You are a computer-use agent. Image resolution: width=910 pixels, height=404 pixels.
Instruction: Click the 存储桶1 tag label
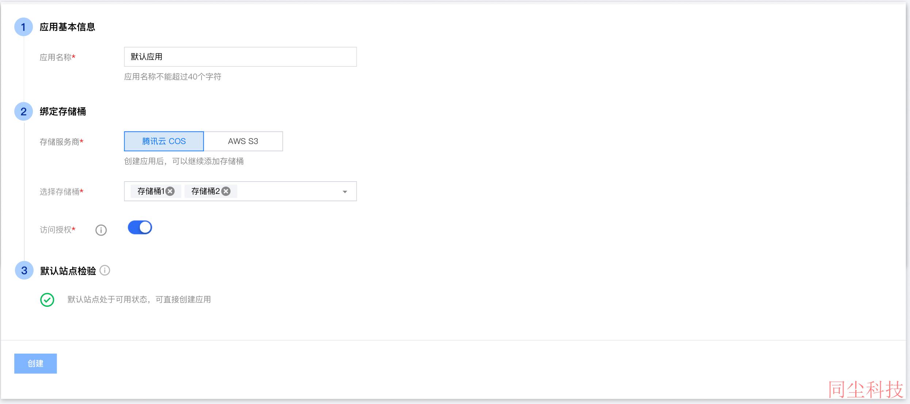pyautogui.click(x=151, y=191)
